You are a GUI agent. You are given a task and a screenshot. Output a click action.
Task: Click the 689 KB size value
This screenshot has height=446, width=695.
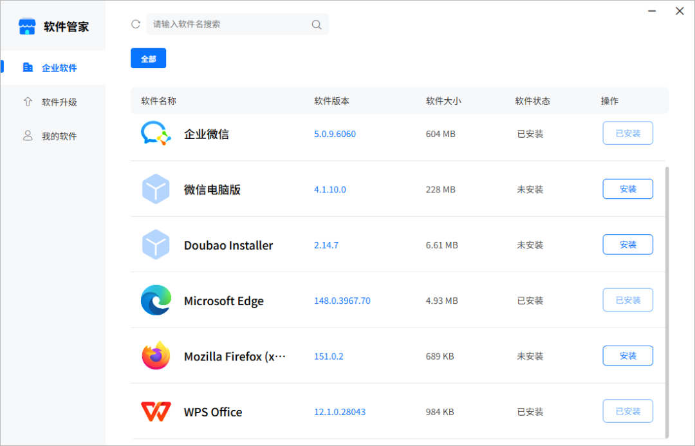(440, 357)
